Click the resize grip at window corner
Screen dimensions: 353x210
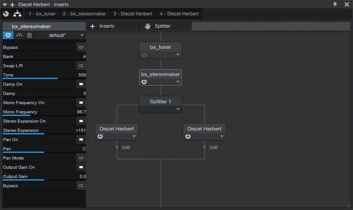click(349, 205)
